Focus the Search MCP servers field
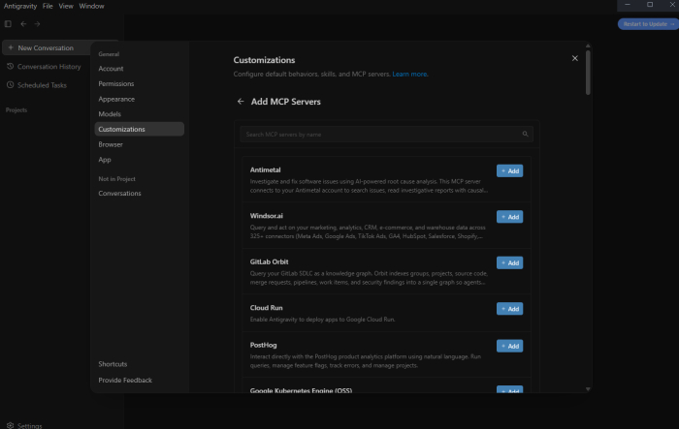Image resolution: width=679 pixels, height=429 pixels. 386,134
